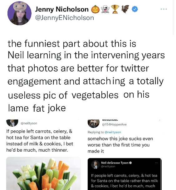Open the quoted Neil deGrasse Tyson dark tweet
The image size is (176, 190).
(125, 174)
